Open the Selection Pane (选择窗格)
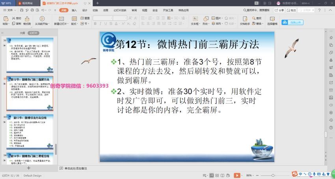 tap(272, 21)
